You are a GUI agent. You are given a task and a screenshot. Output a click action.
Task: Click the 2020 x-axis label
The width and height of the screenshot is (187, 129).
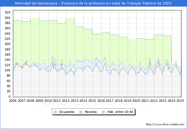[136, 101]
